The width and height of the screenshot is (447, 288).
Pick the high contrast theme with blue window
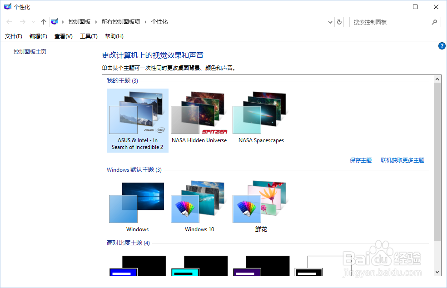coord(137,266)
